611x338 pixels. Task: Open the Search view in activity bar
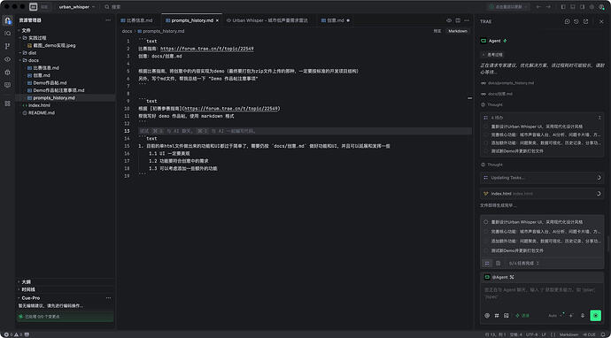tap(7, 34)
